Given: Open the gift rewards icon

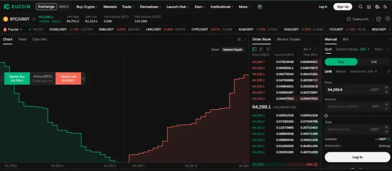Looking at the screenshot, I should (x=260, y=7).
